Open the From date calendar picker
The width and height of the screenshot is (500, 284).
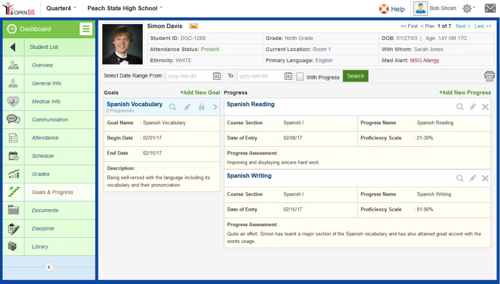pos(217,76)
